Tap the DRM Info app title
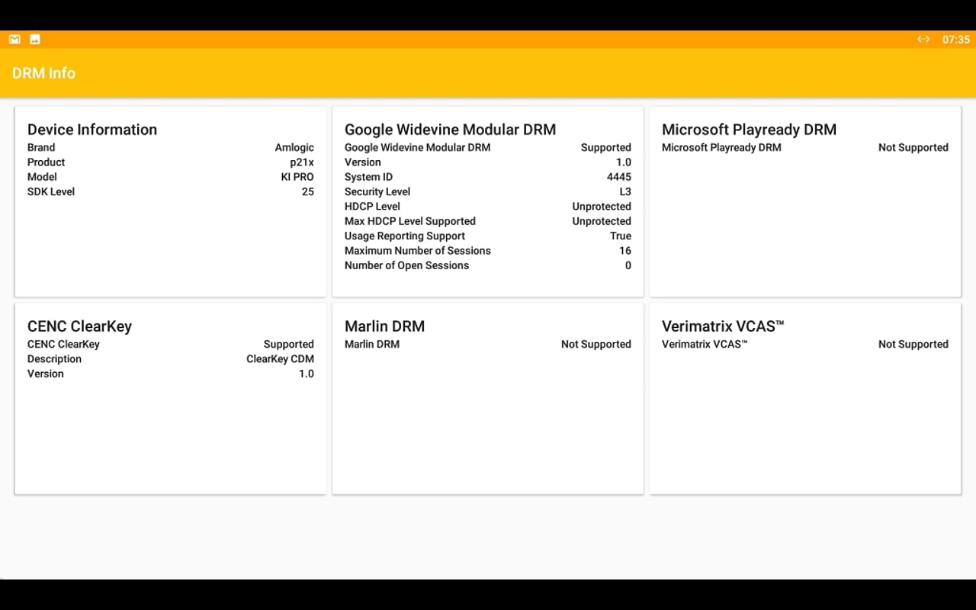The image size is (976, 610). 43,73
